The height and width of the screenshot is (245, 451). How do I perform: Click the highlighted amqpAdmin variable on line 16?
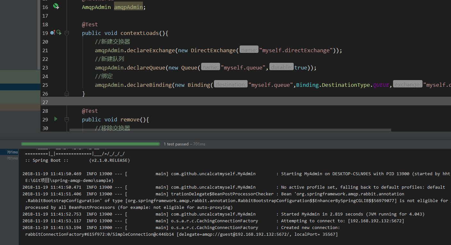click(x=128, y=7)
